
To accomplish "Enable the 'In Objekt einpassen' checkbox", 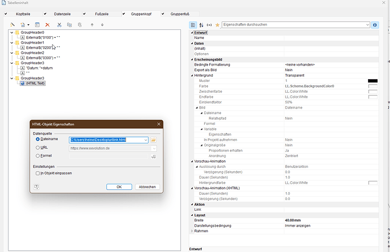I will tap(38, 173).
